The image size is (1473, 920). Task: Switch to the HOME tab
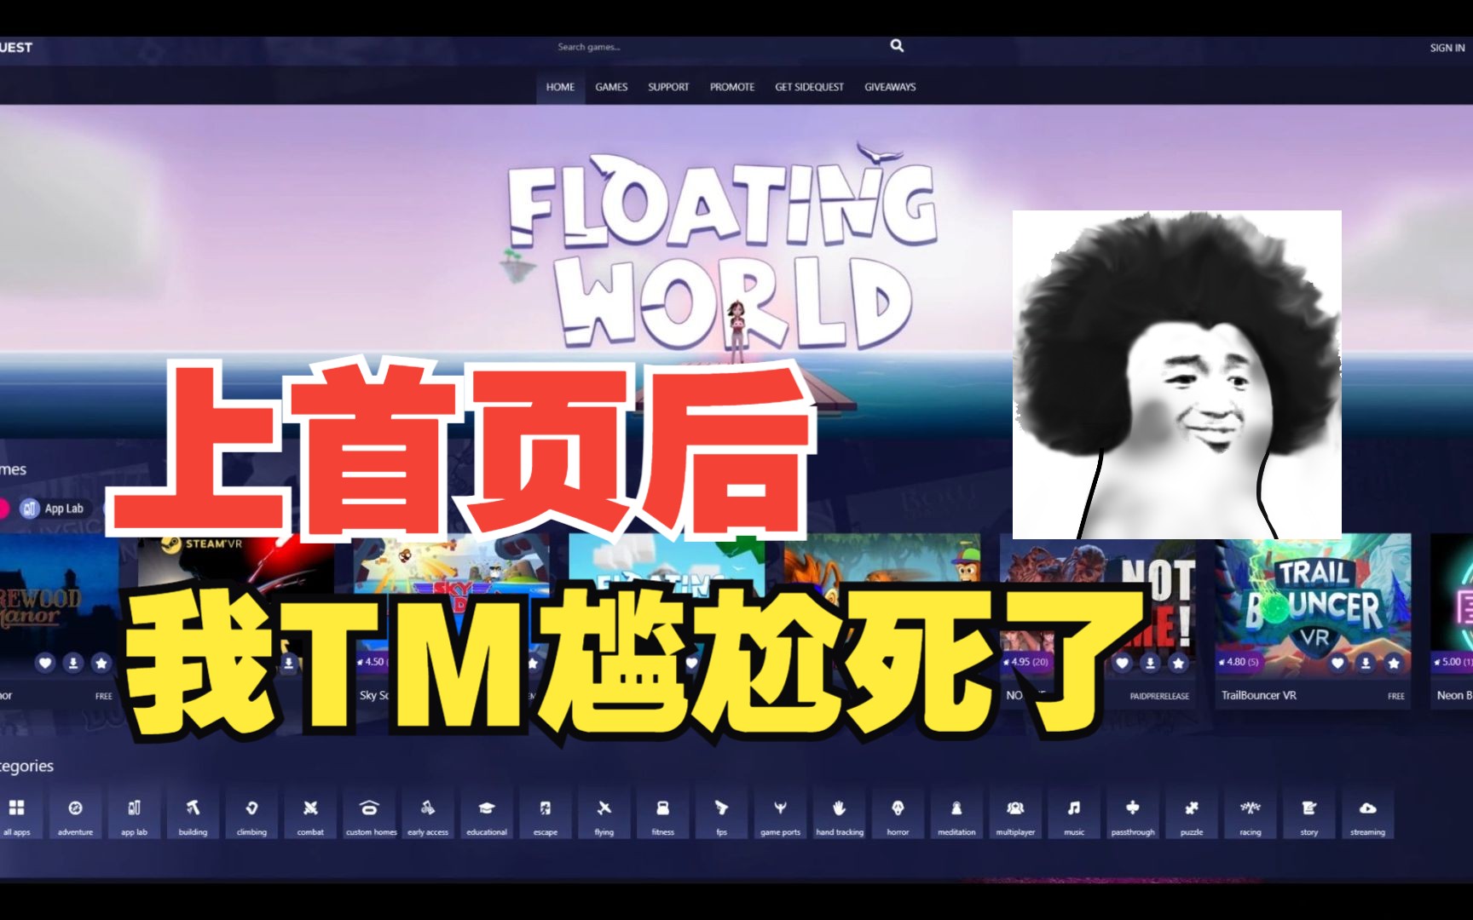[560, 87]
